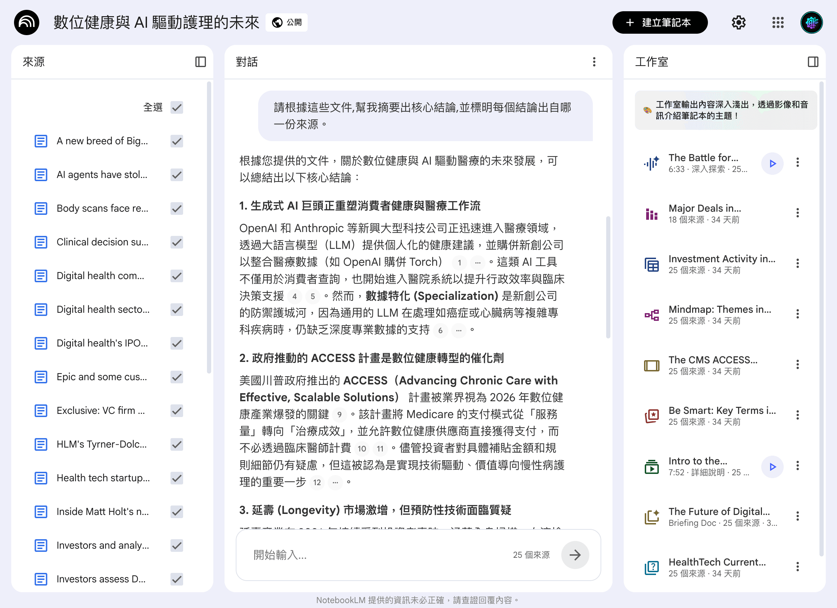The image size is (837, 608).
Task: Open more options for Intro to the
Action: (x=797, y=466)
